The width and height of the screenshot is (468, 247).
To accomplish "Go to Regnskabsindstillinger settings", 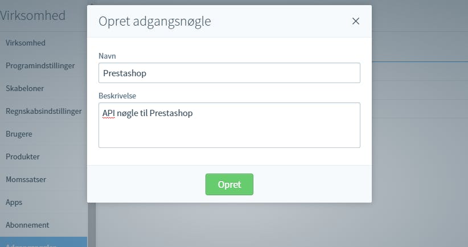I will pyautogui.click(x=44, y=111).
